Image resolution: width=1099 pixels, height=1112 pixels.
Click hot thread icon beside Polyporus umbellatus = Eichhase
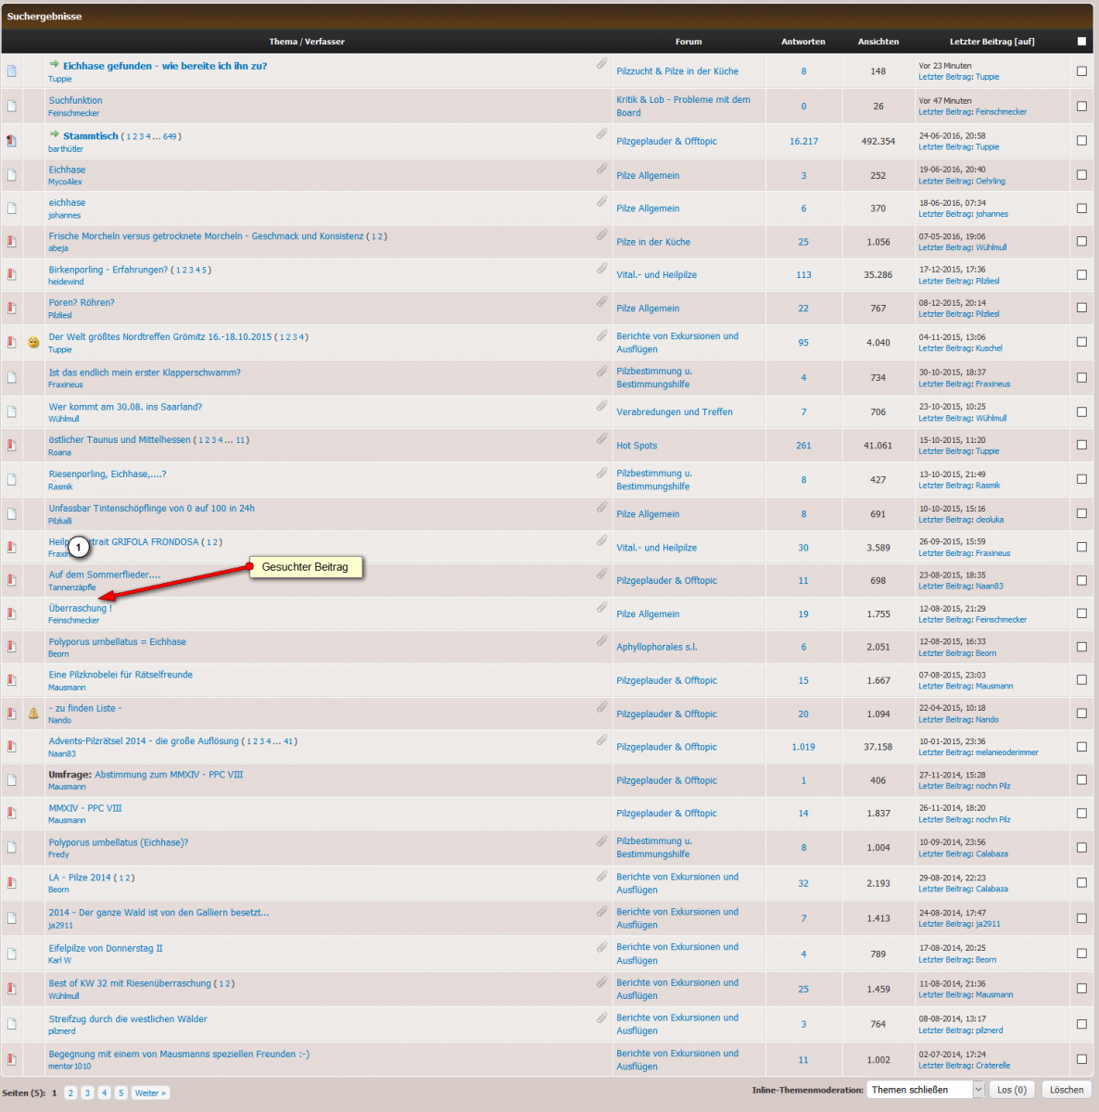pos(12,646)
